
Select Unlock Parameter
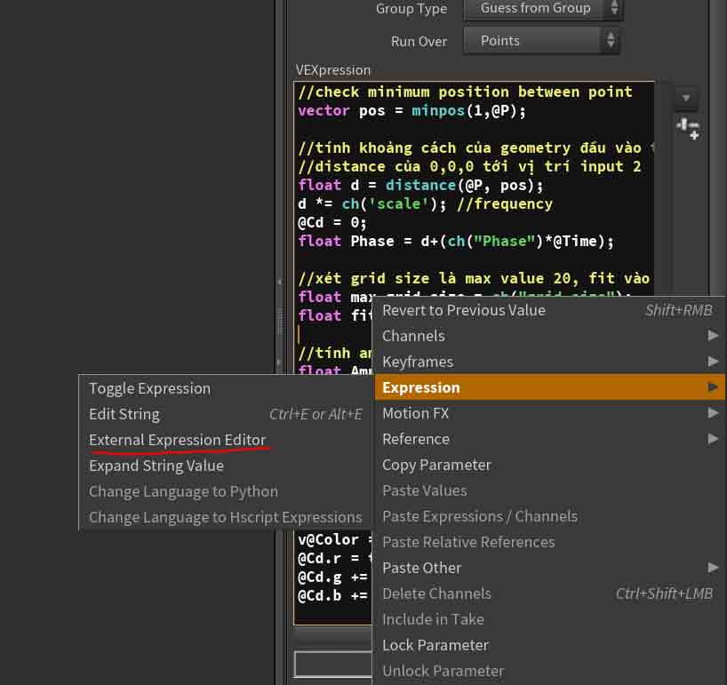549,671
